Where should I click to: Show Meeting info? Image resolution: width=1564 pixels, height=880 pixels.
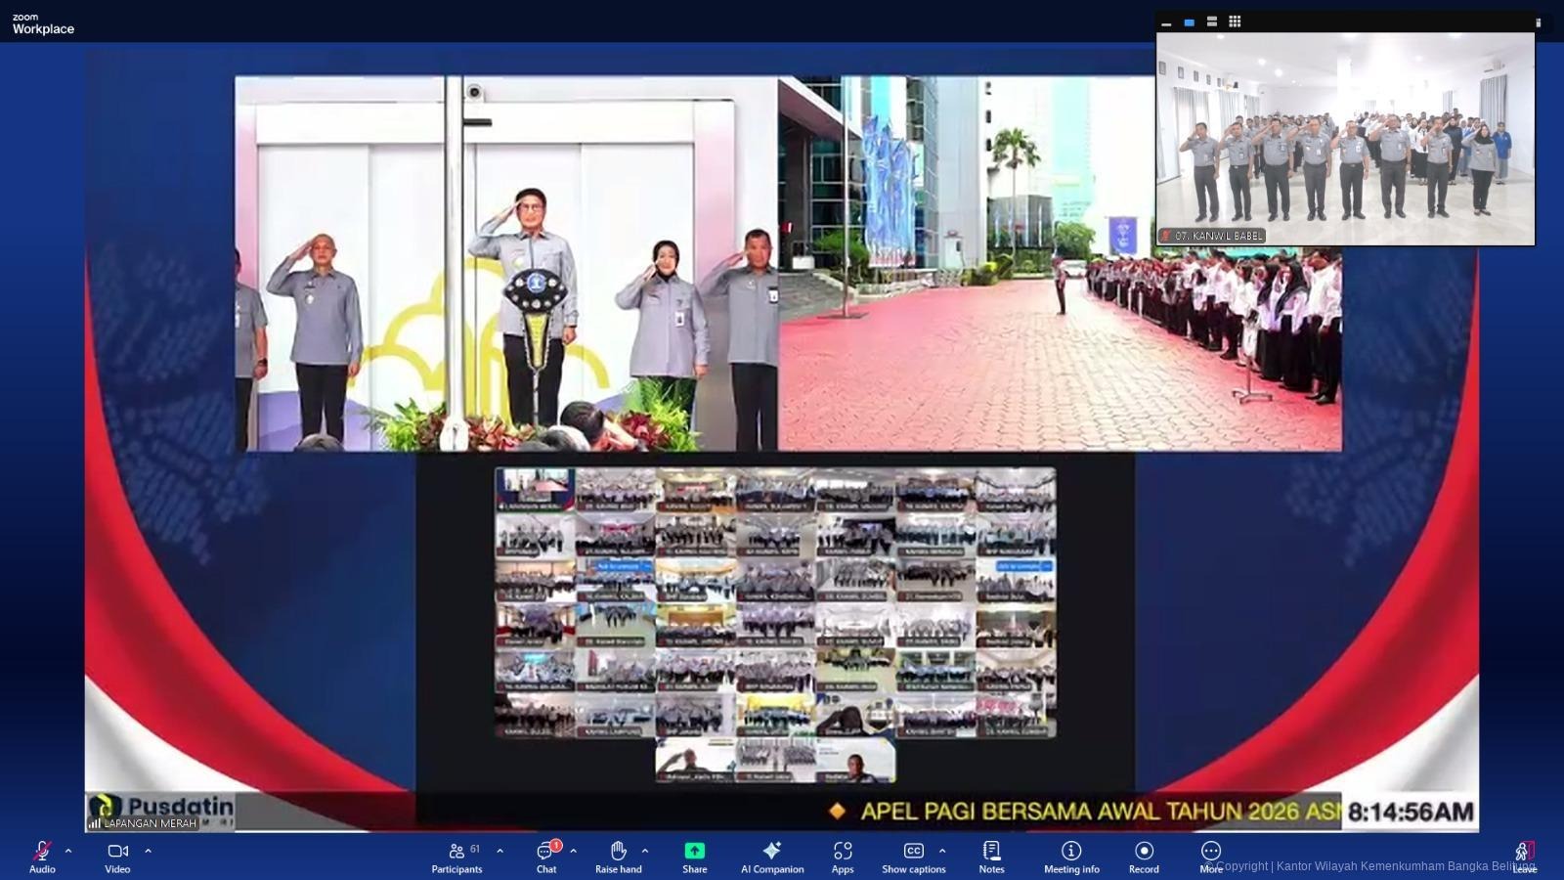pos(1070,852)
